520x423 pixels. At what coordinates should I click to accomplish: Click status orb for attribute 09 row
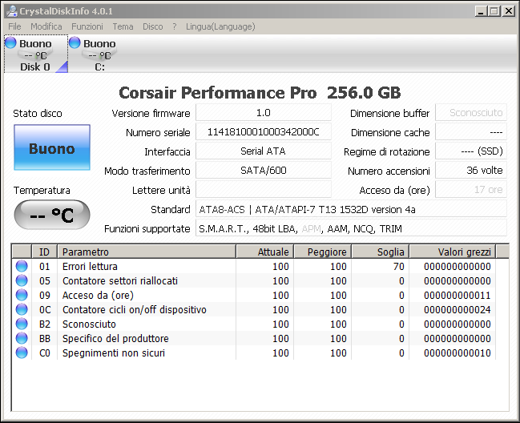pyautogui.click(x=22, y=295)
